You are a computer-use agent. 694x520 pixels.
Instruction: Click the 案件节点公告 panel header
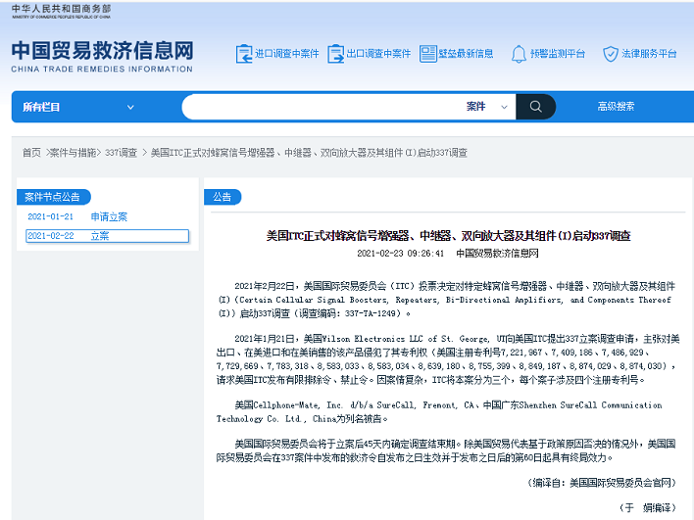point(54,197)
